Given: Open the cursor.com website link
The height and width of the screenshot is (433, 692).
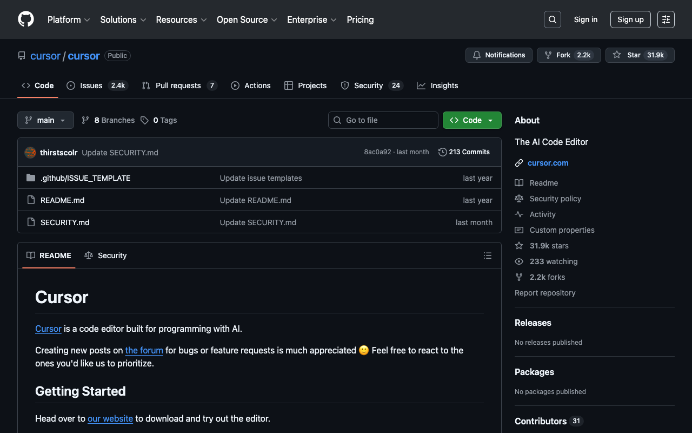Looking at the screenshot, I should [x=548, y=163].
